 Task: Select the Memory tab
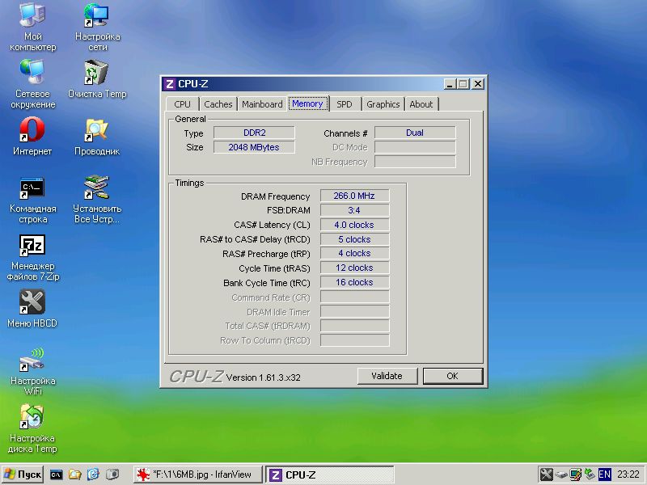coord(307,103)
